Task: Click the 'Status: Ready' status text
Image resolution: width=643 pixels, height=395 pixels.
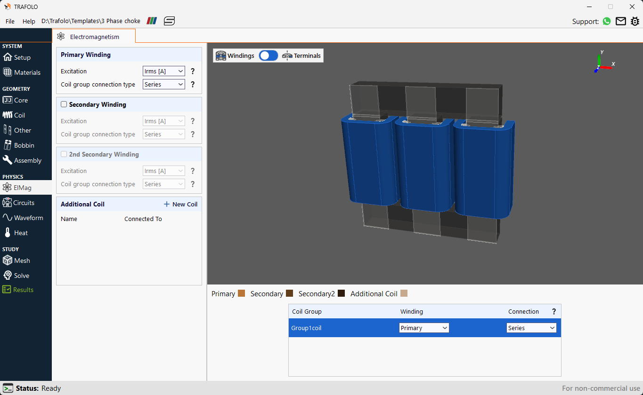Action: coord(39,388)
